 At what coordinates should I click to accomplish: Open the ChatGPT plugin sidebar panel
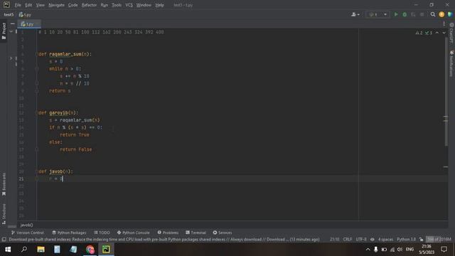[x=451, y=33]
